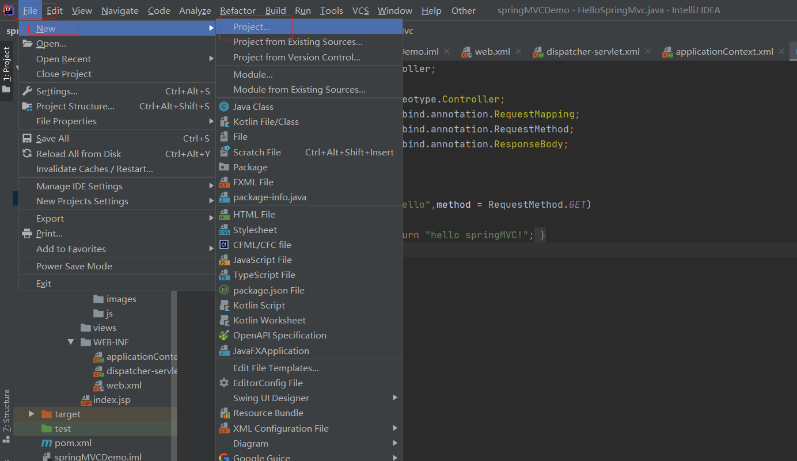Image resolution: width=797 pixels, height=461 pixels.
Task: Click the Project Structure icon
Action: (27, 106)
